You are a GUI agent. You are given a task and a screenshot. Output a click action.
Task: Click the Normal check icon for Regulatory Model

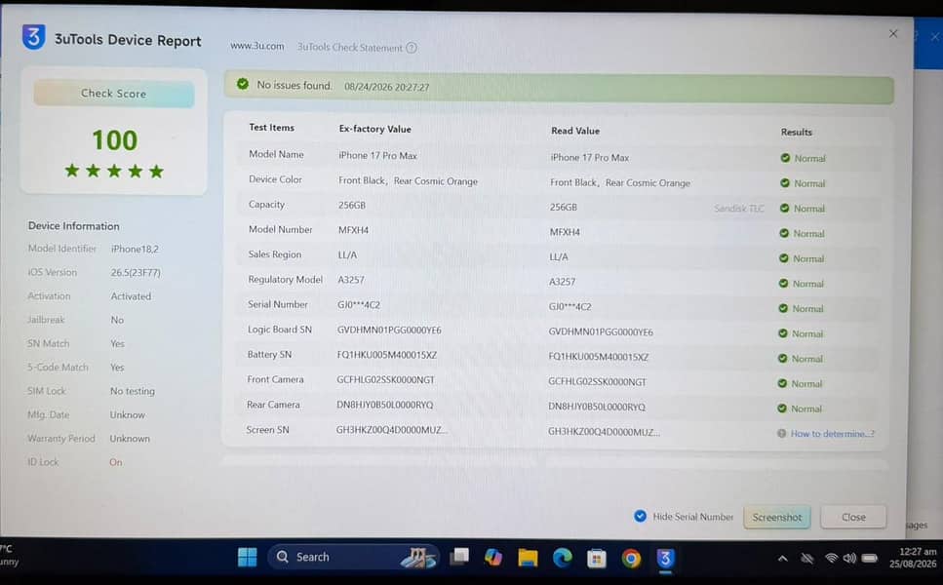coord(783,283)
